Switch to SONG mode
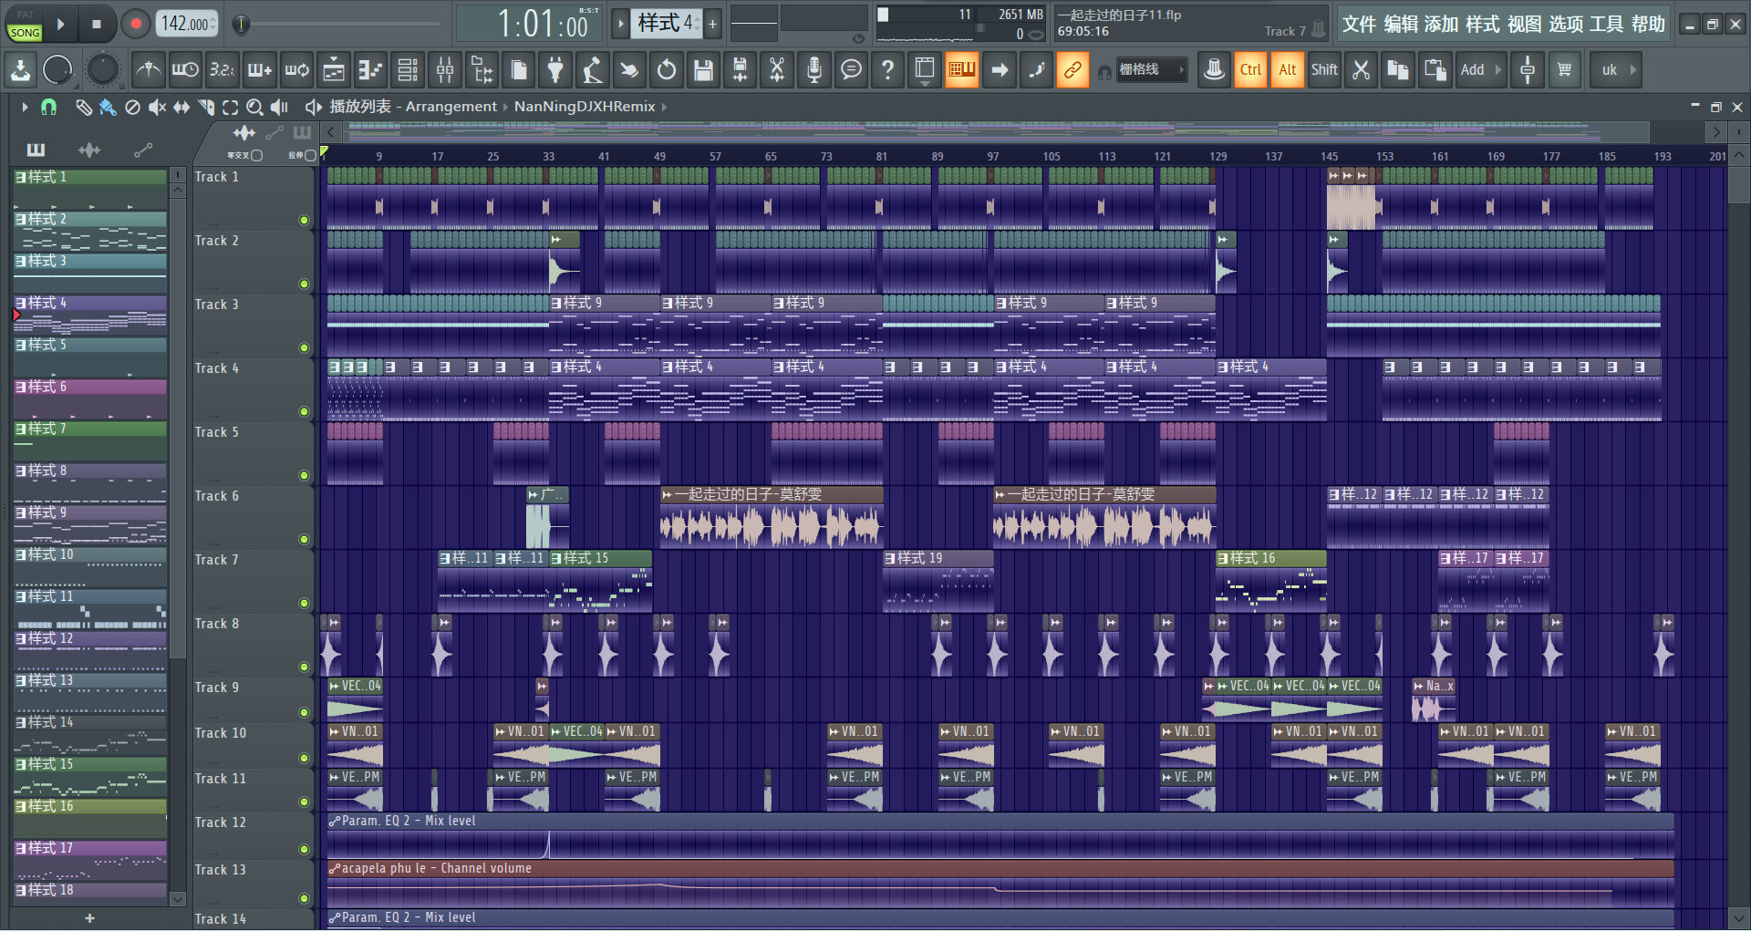 [25, 33]
